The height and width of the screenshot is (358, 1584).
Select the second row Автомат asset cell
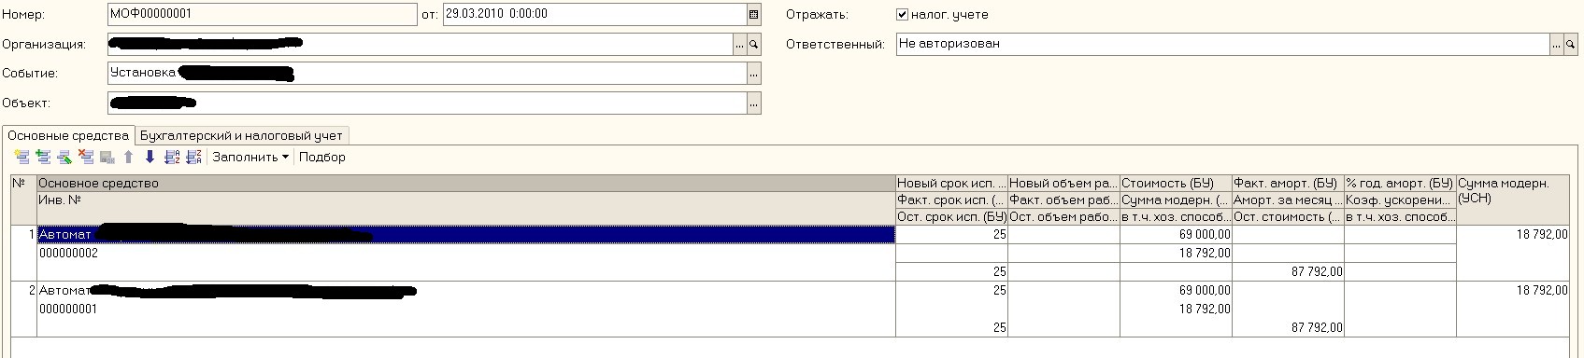[x=465, y=291]
